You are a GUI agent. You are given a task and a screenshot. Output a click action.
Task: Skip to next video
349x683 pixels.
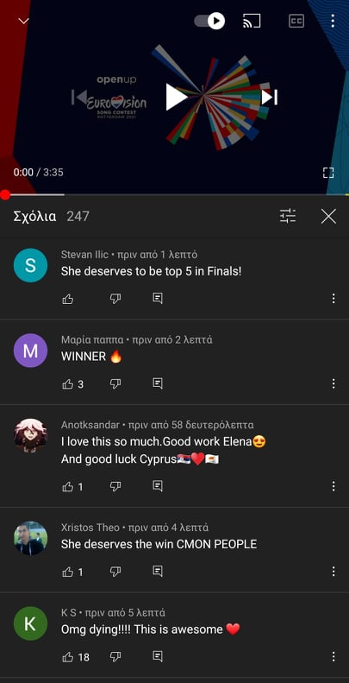tap(270, 97)
